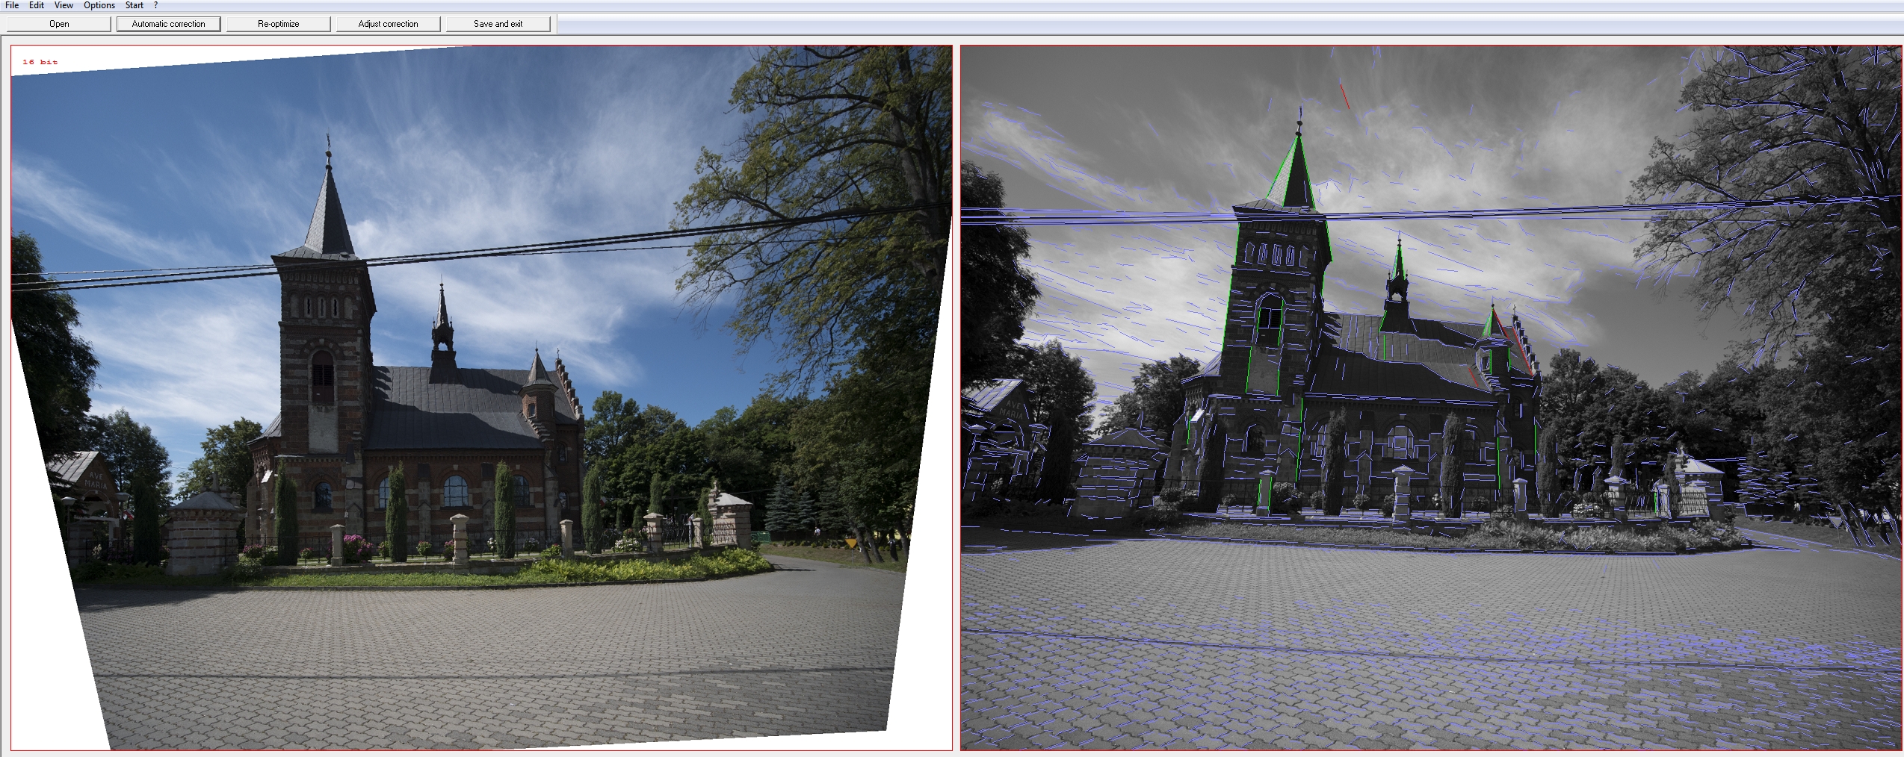
Task: Open the Start menu item
Action: pyautogui.click(x=135, y=5)
